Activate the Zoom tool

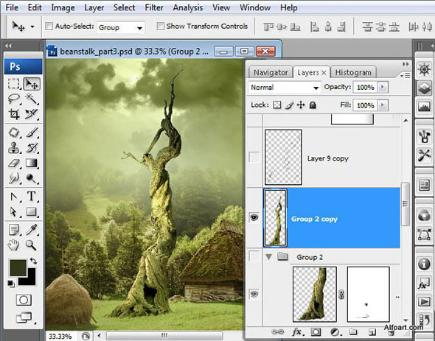[x=32, y=245]
